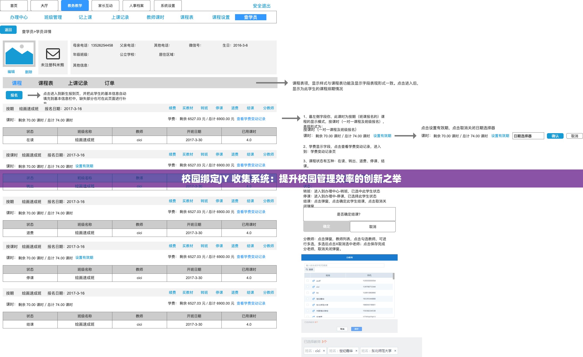Click the gender icon beside teacher cici
This screenshot has width=583, height=357.
click(x=313, y=287)
